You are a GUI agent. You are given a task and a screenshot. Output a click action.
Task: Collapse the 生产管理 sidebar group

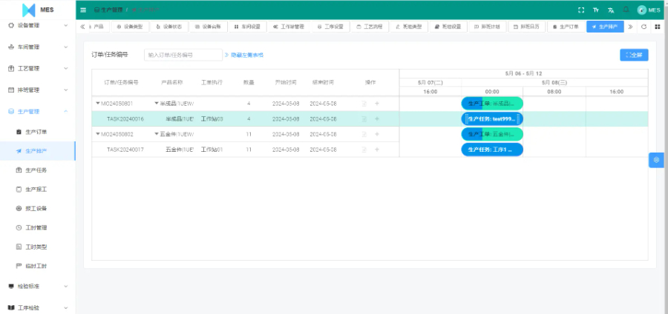pyautogui.click(x=38, y=111)
